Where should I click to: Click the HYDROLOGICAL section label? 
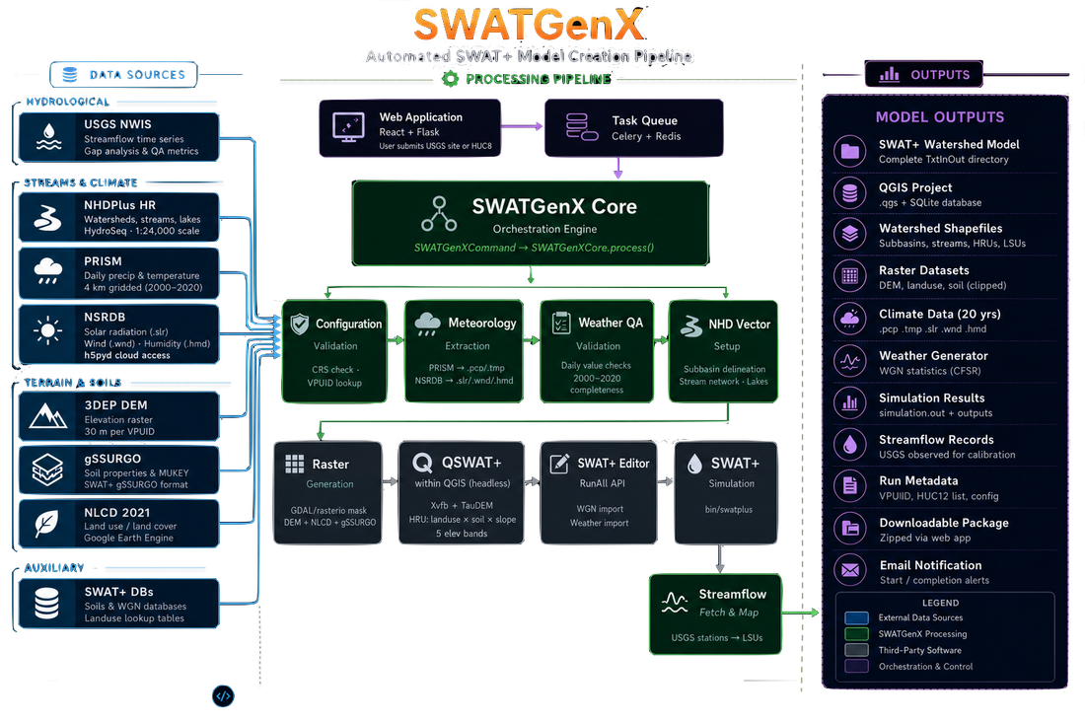point(68,102)
